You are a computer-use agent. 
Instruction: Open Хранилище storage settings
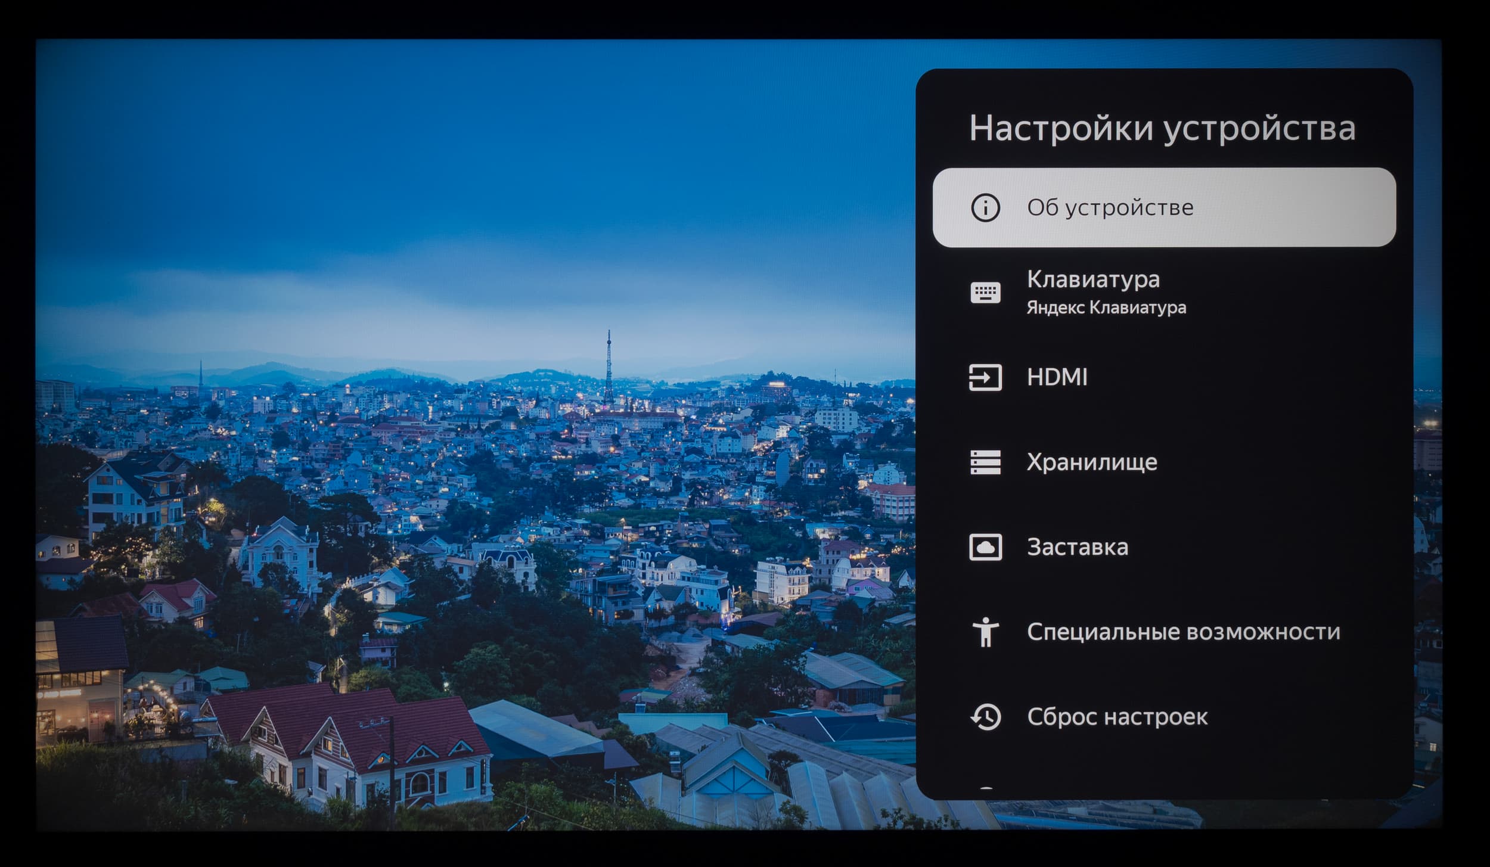pos(1091,462)
